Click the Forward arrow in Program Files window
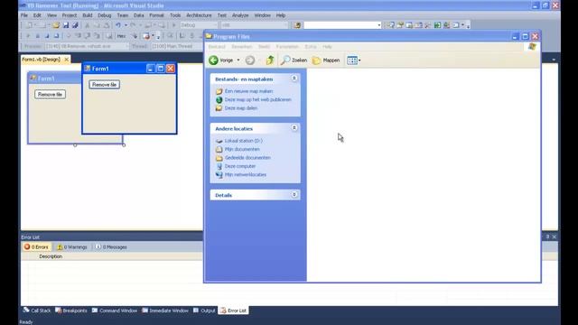 250,60
